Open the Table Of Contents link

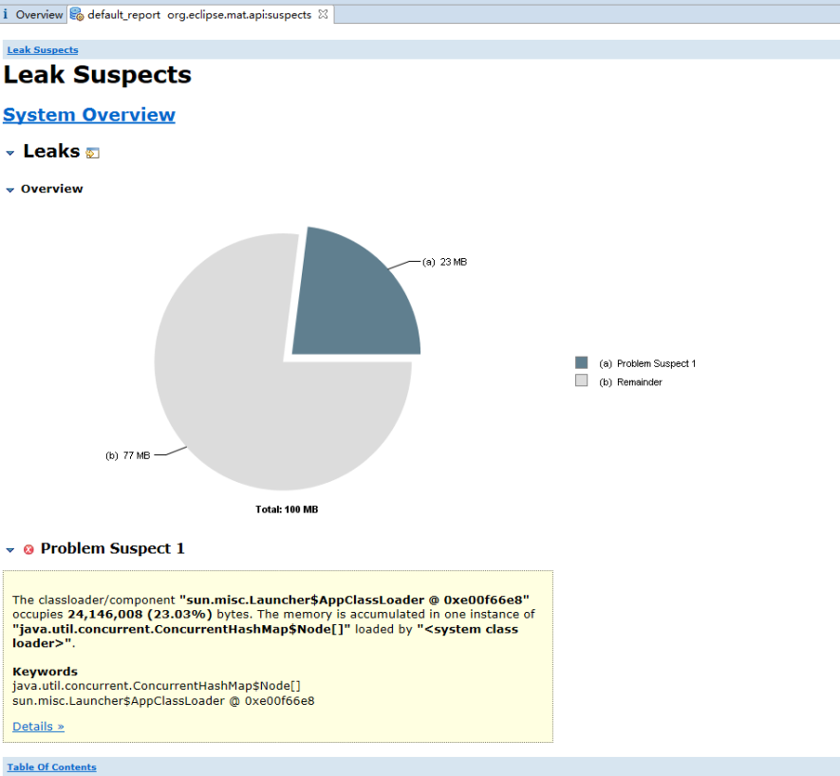(x=52, y=767)
